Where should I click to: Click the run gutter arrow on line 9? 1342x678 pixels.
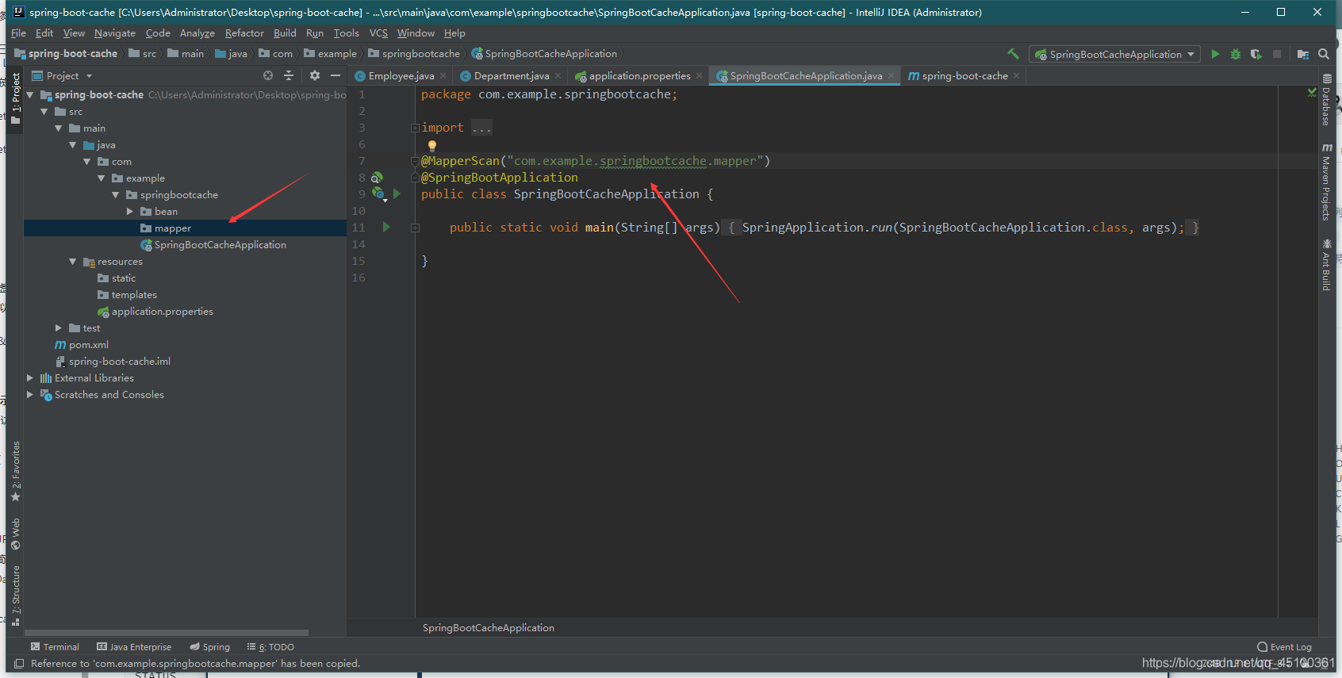397,193
